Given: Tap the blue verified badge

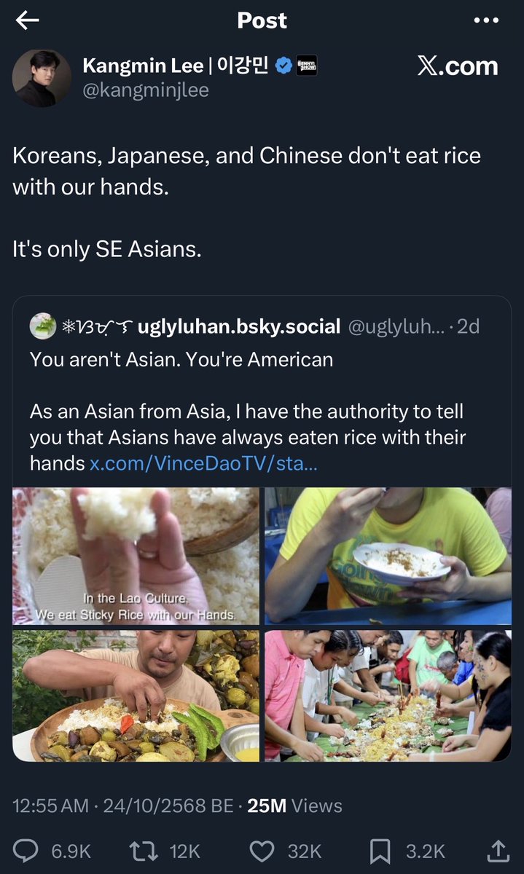Looking at the screenshot, I should pos(283,66).
